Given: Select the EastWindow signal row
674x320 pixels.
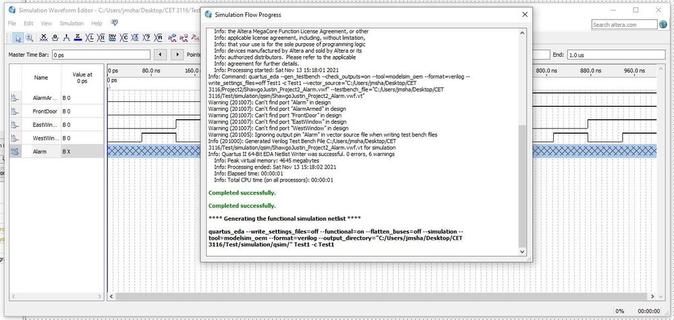Looking at the screenshot, I should [57, 125].
